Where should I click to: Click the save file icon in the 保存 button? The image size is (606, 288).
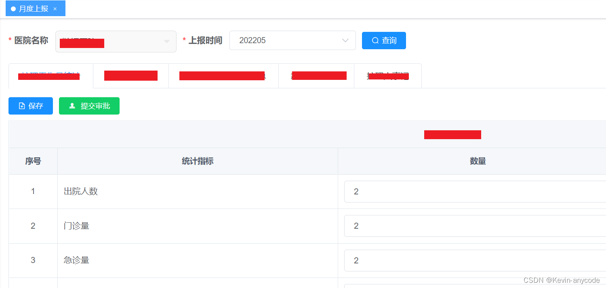pos(22,106)
